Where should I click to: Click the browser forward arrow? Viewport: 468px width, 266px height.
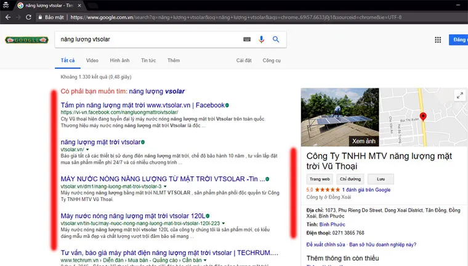tap(18, 17)
